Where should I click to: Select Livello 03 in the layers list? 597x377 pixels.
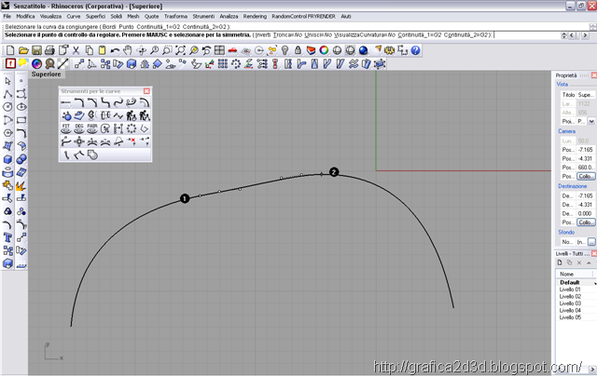point(571,303)
